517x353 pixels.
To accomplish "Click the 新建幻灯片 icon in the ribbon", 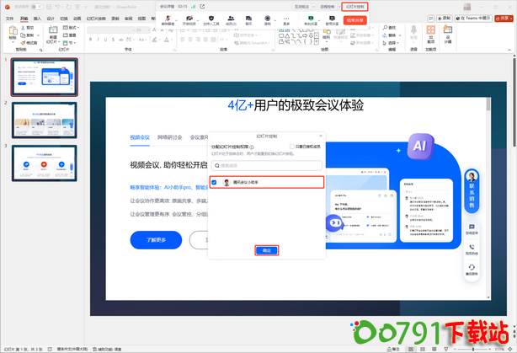I will click(53, 31).
